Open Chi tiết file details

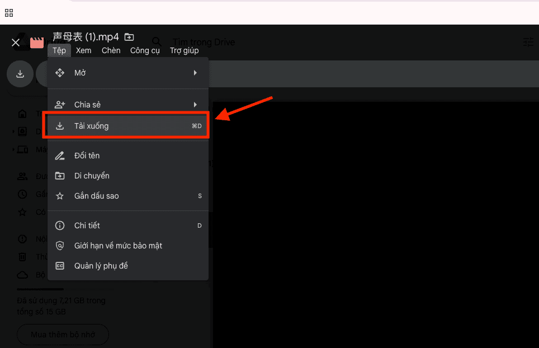(x=128, y=225)
